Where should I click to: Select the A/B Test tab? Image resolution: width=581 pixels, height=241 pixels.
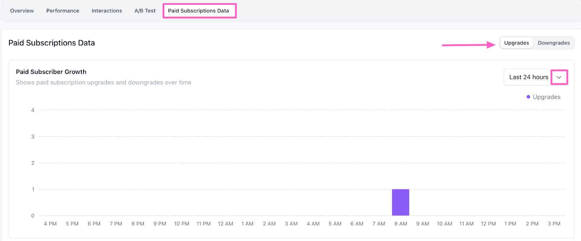(x=145, y=11)
